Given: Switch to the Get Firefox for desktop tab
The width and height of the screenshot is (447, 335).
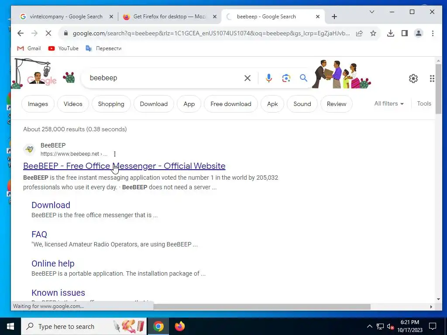Looking at the screenshot, I should (170, 17).
